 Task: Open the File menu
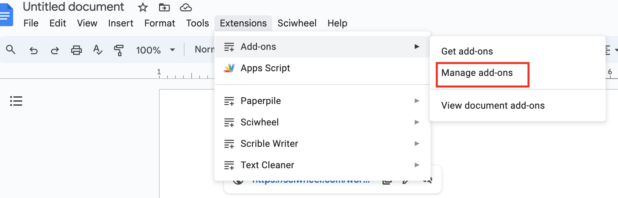coord(31,23)
